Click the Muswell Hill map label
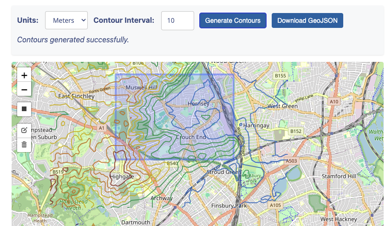This screenshot has width=392, height=226. click(141, 87)
